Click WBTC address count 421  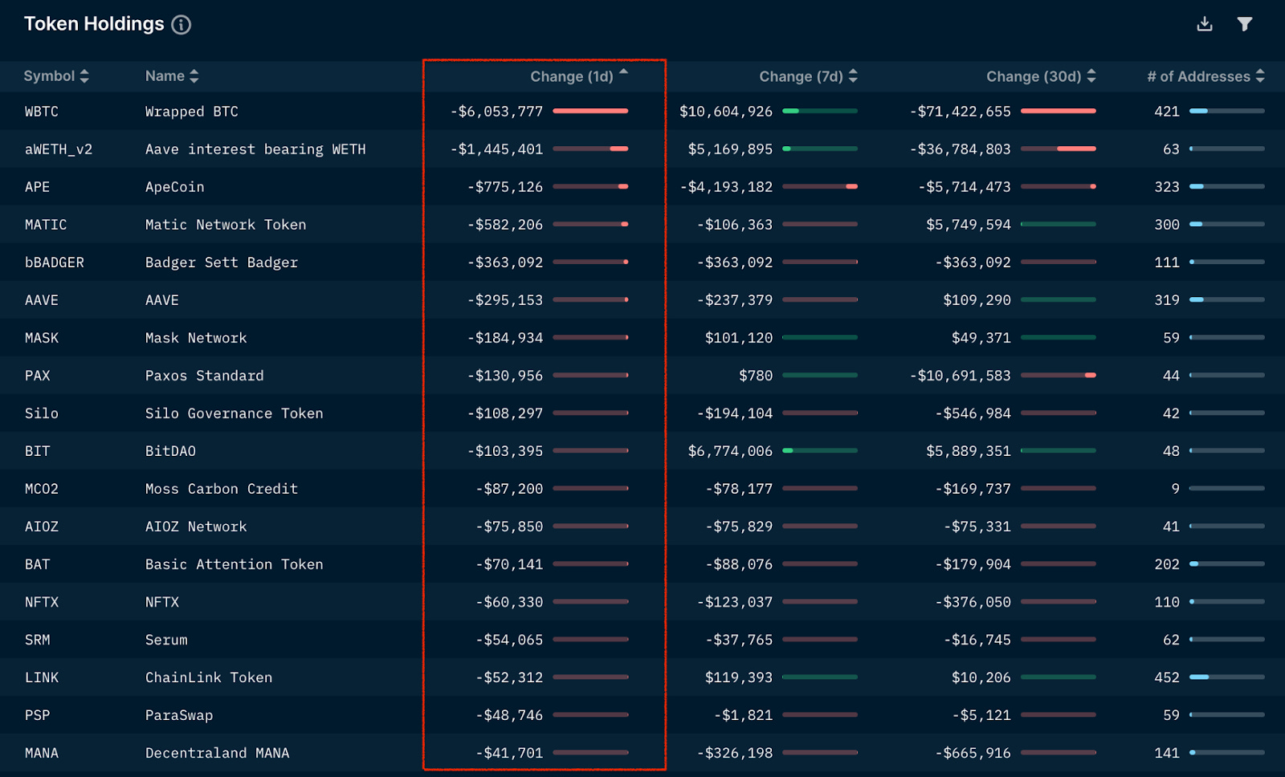click(1167, 112)
